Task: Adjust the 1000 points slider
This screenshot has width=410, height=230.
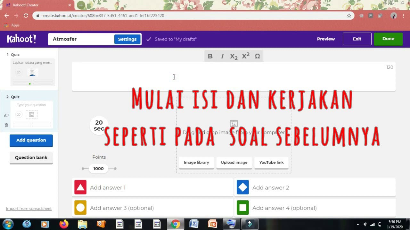Action: pos(99,169)
